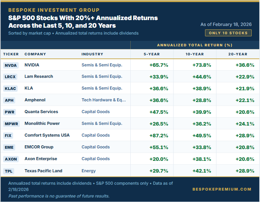
Task: Click NVIDIA's +73.8% 10-year return
Action: pos(202,65)
